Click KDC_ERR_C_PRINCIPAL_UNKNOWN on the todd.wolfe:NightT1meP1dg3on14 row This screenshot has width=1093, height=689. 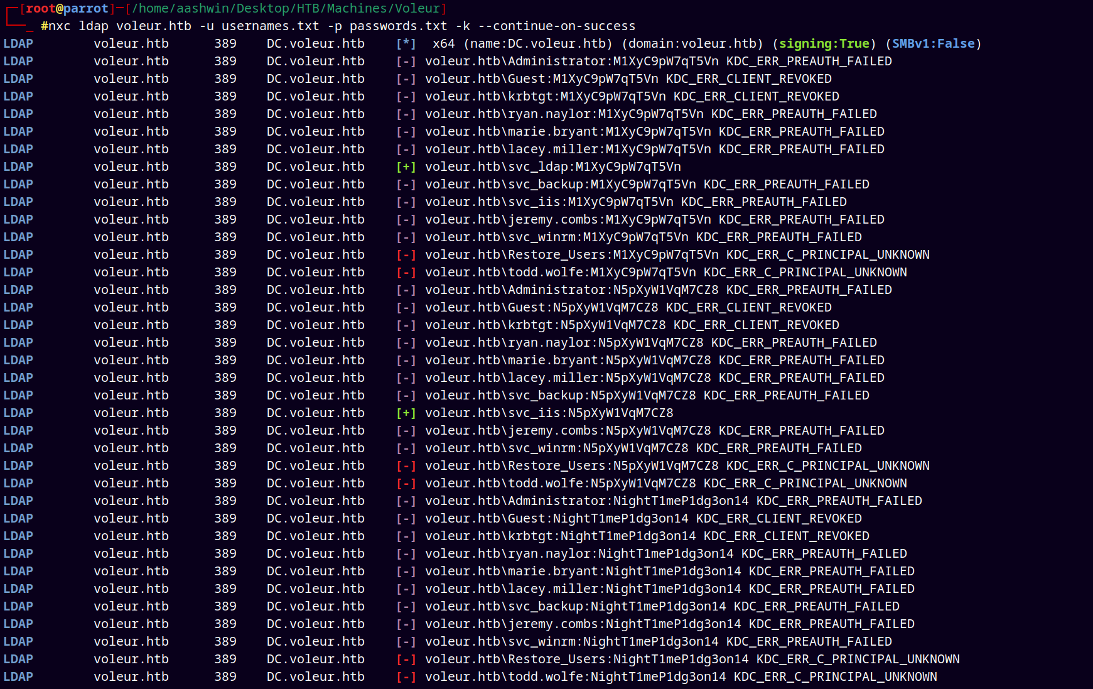point(836,676)
